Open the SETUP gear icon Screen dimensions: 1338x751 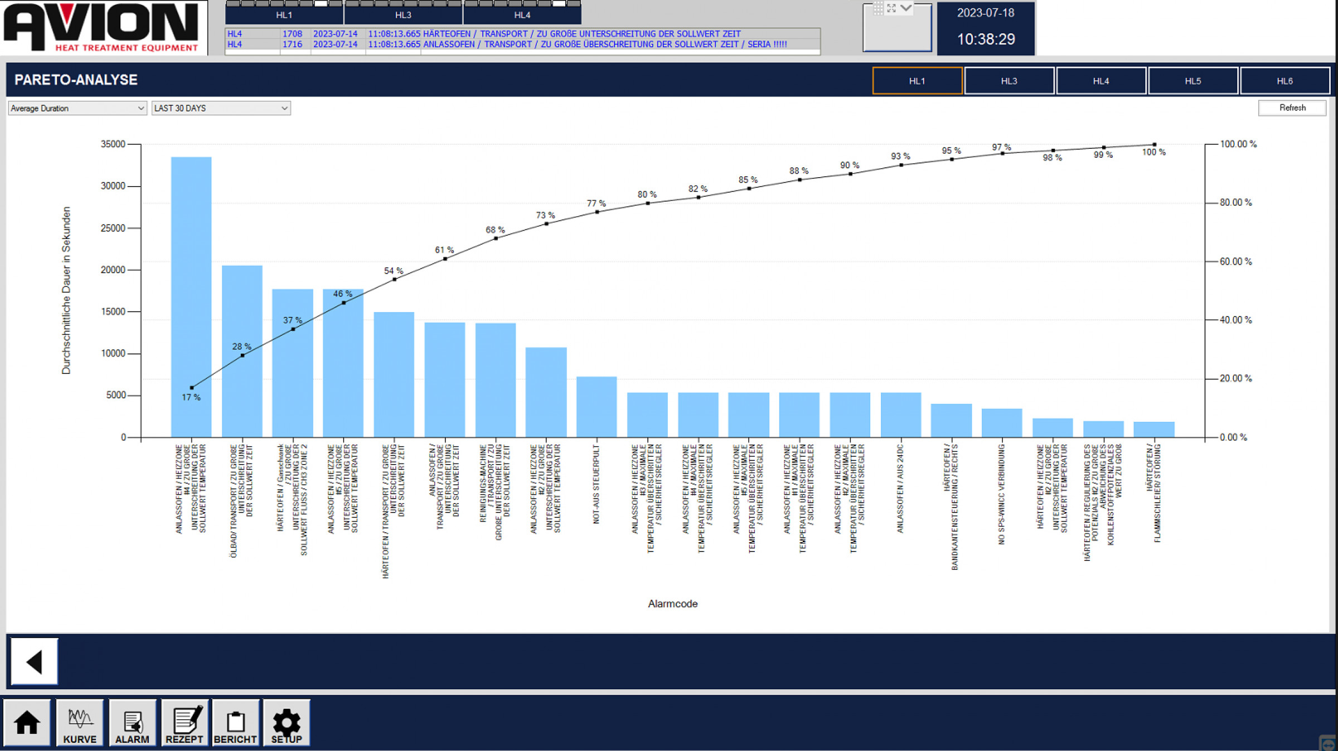pyautogui.click(x=287, y=723)
